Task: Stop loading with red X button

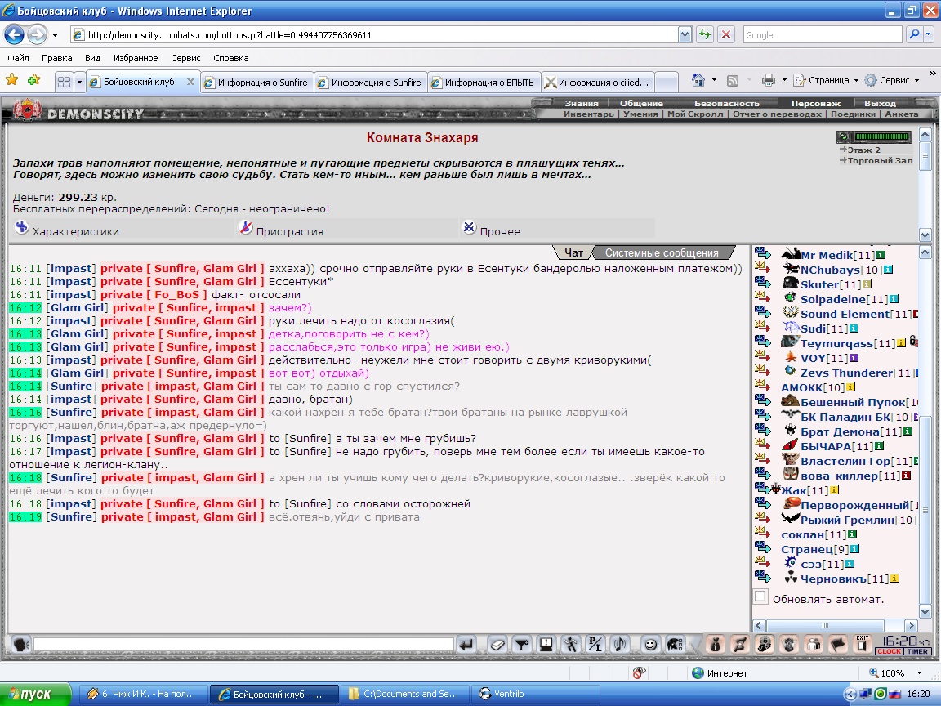Action: (726, 35)
